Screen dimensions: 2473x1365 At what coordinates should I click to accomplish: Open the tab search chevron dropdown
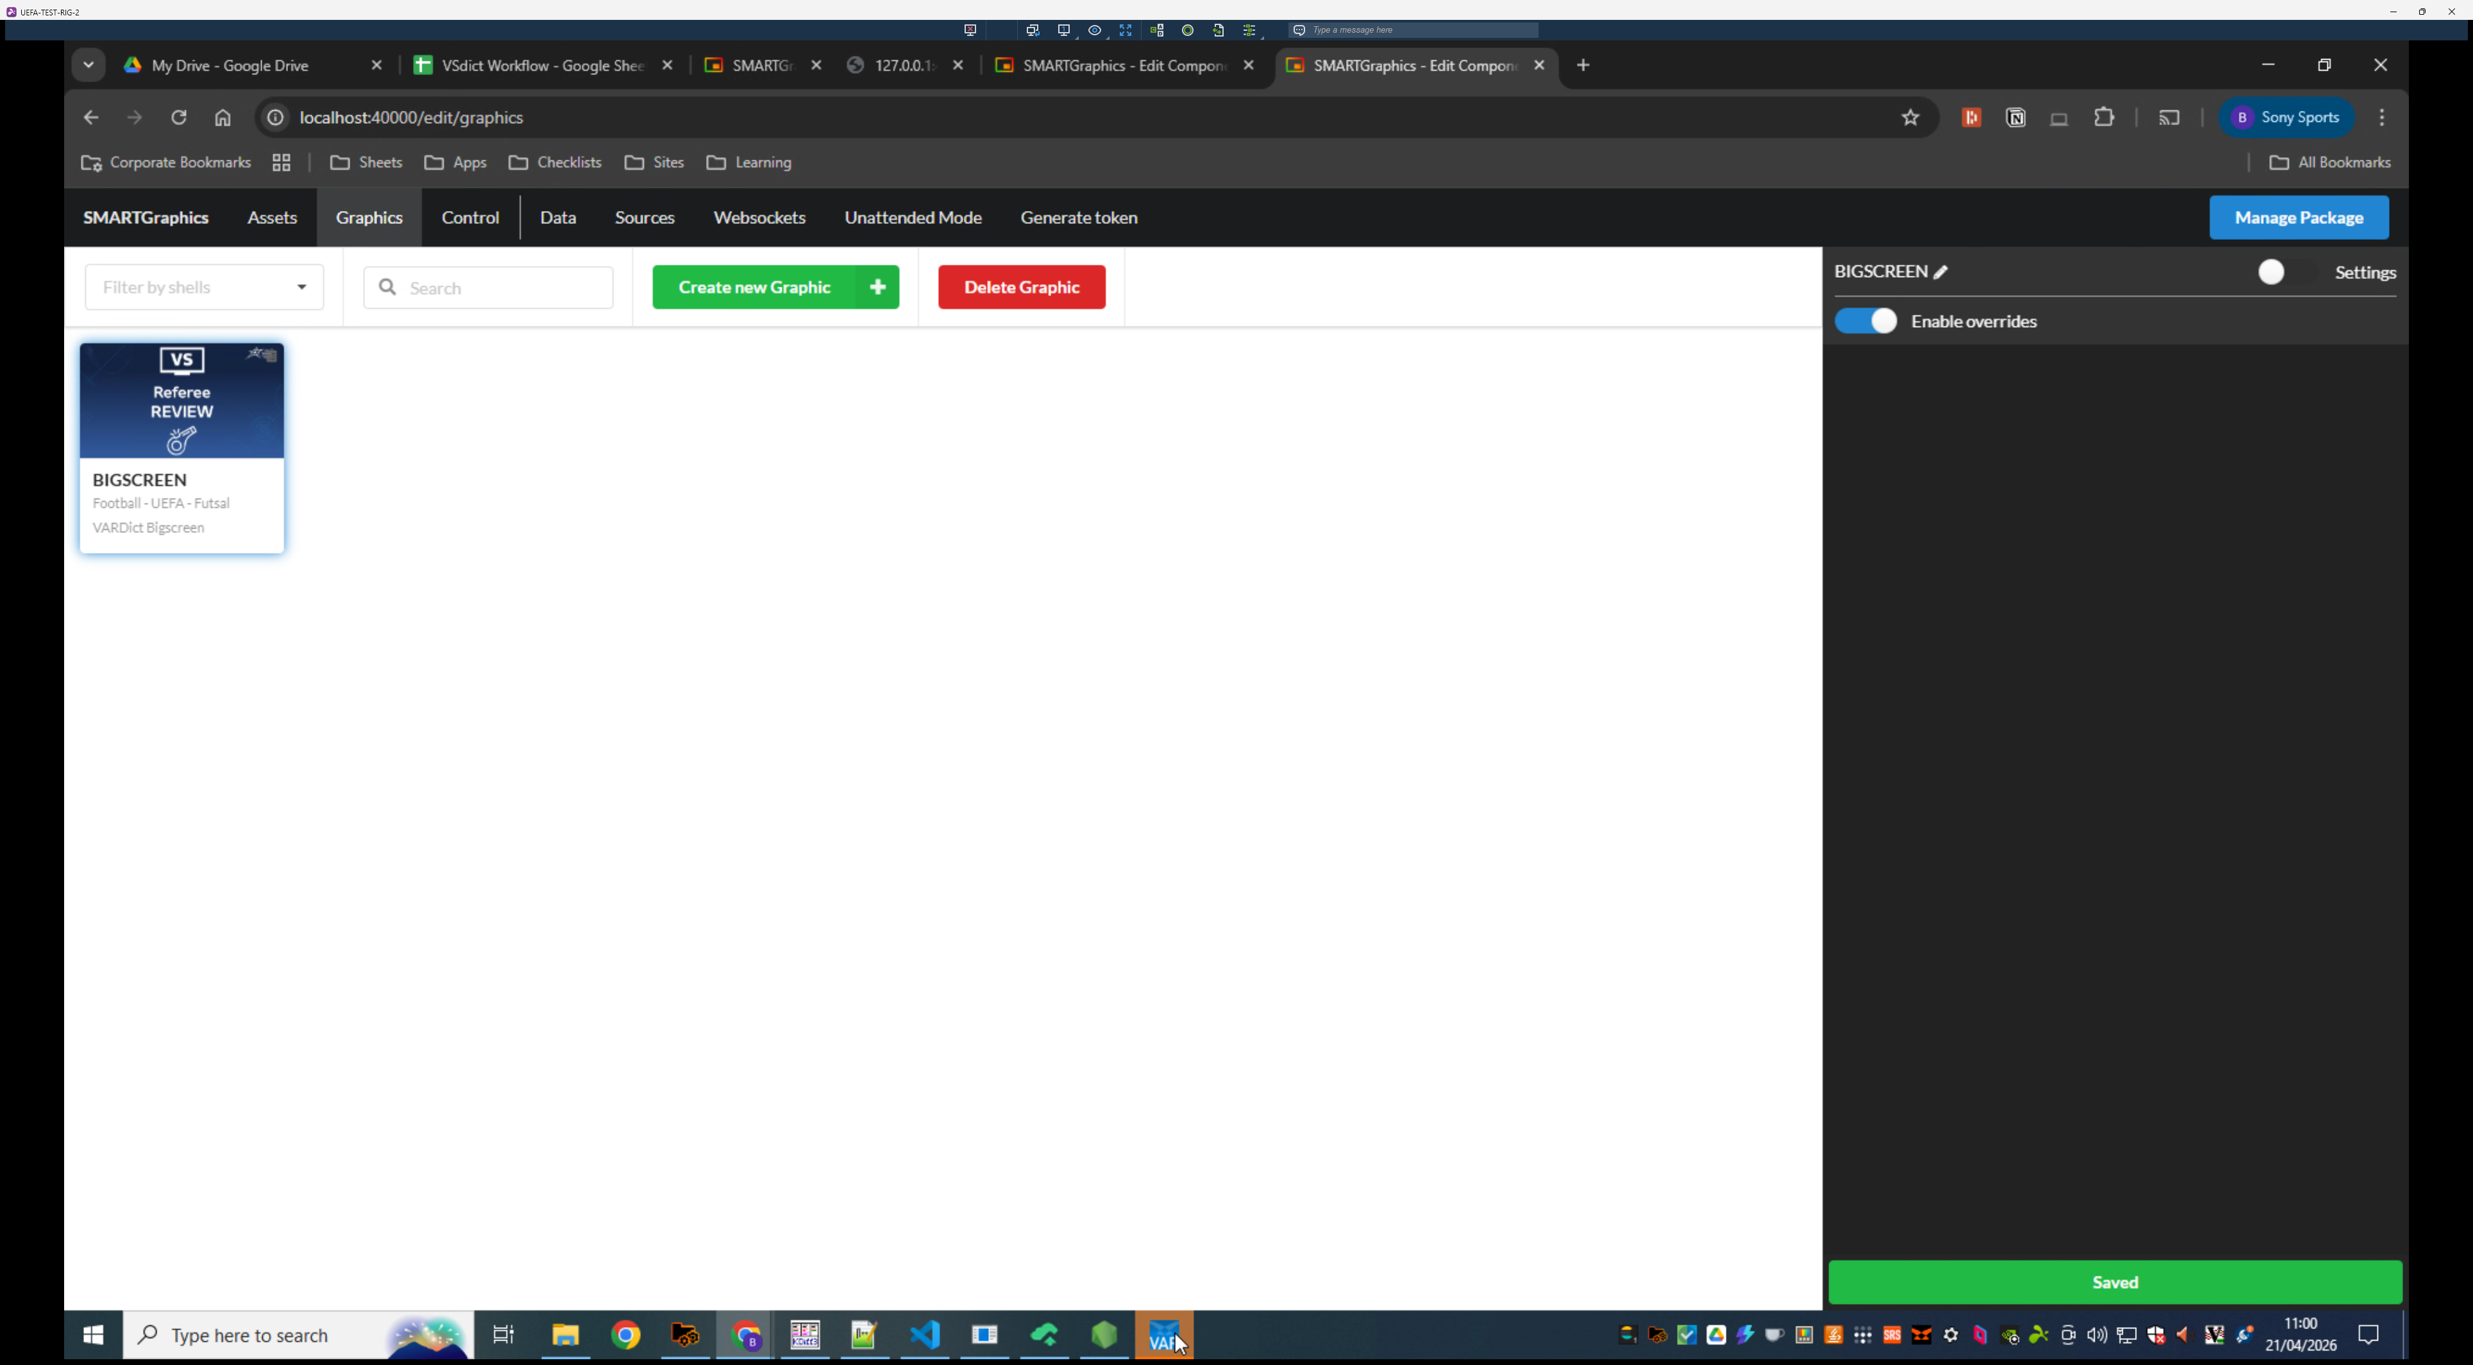click(x=89, y=65)
